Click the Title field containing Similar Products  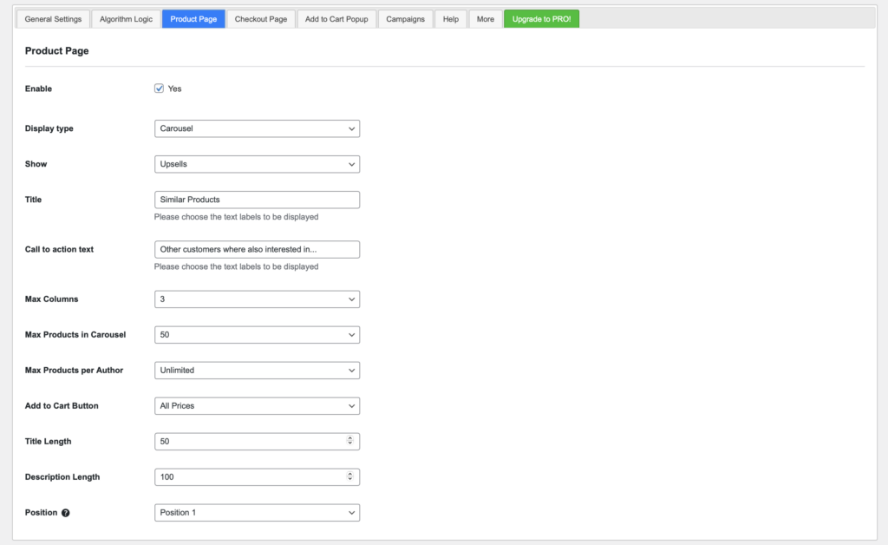click(x=257, y=200)
